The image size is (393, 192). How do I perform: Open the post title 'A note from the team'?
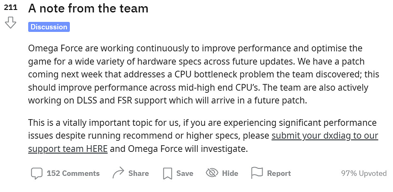pyautogui.click(x=88, y=8)
